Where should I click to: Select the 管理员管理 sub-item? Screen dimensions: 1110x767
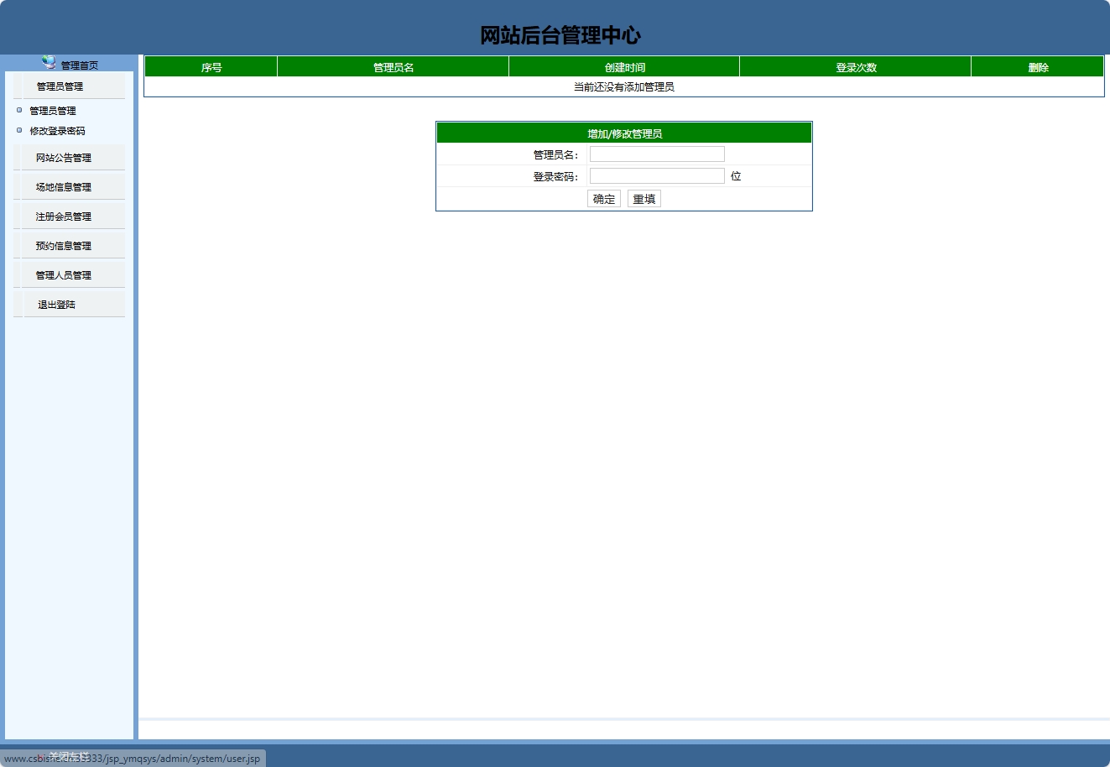52,110
